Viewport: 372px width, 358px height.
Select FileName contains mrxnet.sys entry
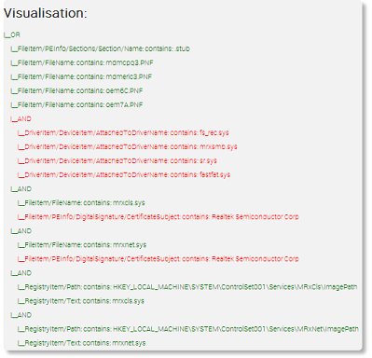pyautogui.click(x=82, y=245)
